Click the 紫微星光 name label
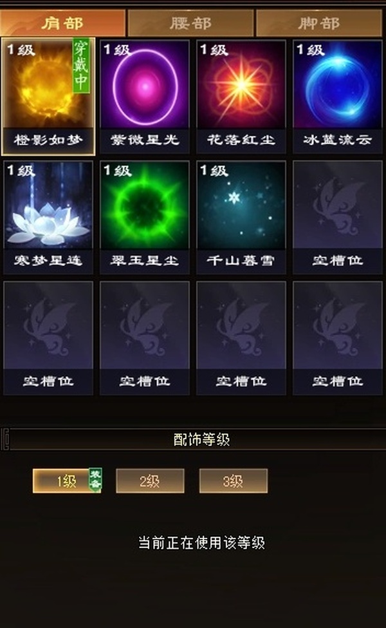Screen dimensions: 386x628 tap(144, 140)
